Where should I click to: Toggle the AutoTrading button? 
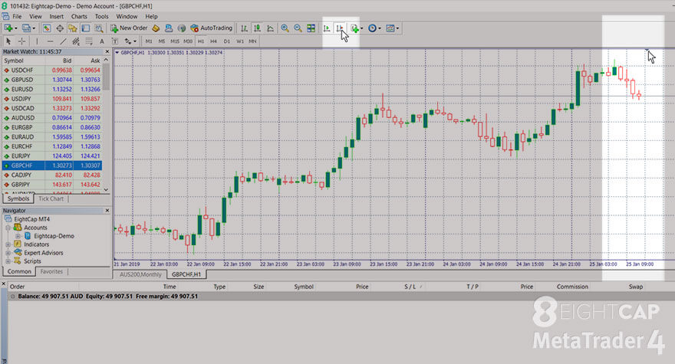212,28
